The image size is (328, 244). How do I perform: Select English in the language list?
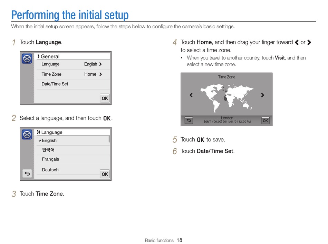pyautogui.click(x=73, y=140)
